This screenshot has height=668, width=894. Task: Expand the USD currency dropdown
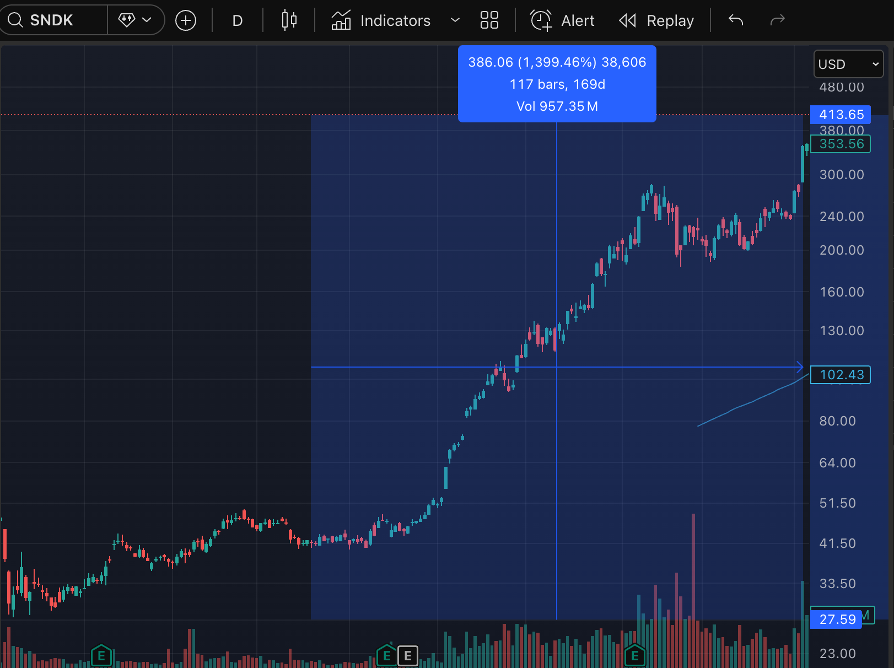click(848, 64)
